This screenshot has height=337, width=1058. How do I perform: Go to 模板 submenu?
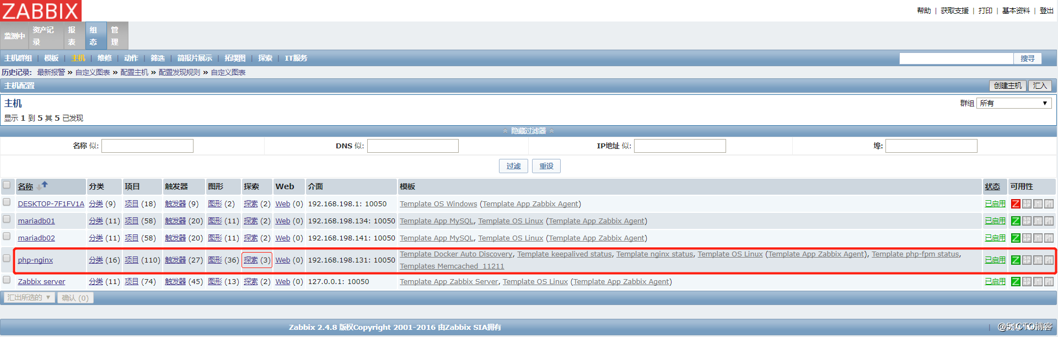[x=51, y=58]
